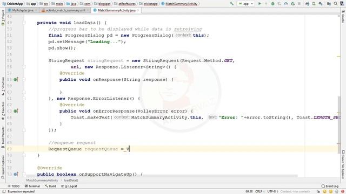Click the override gutter icon on line 58

click(x=16, y=79)
